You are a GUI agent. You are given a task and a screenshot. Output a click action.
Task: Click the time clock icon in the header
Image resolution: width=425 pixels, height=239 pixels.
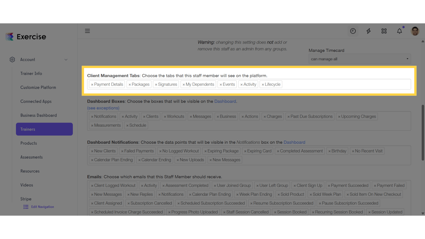click(353, 31)
